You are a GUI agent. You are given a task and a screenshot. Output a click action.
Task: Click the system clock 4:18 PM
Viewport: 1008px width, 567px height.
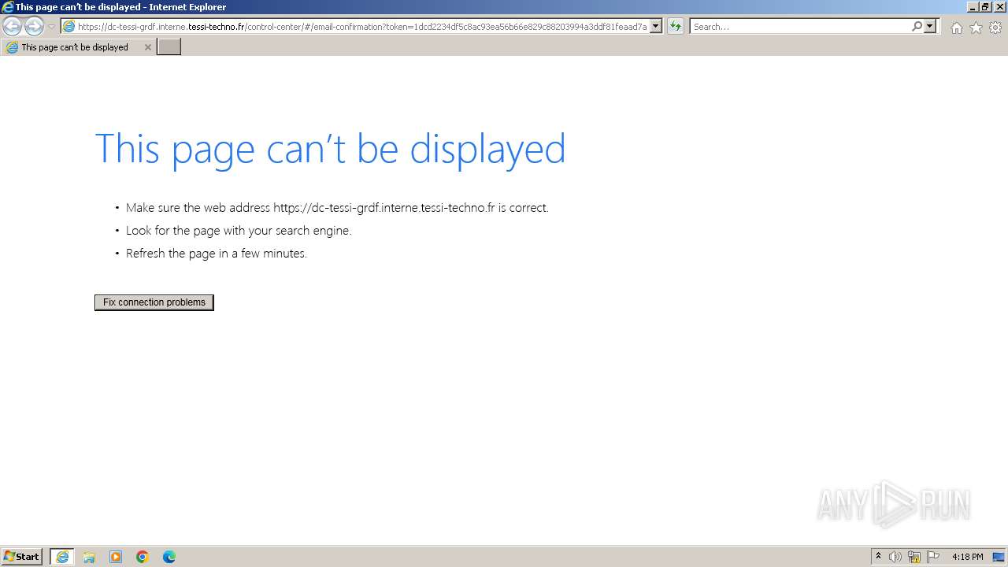[x=967, y=557]
